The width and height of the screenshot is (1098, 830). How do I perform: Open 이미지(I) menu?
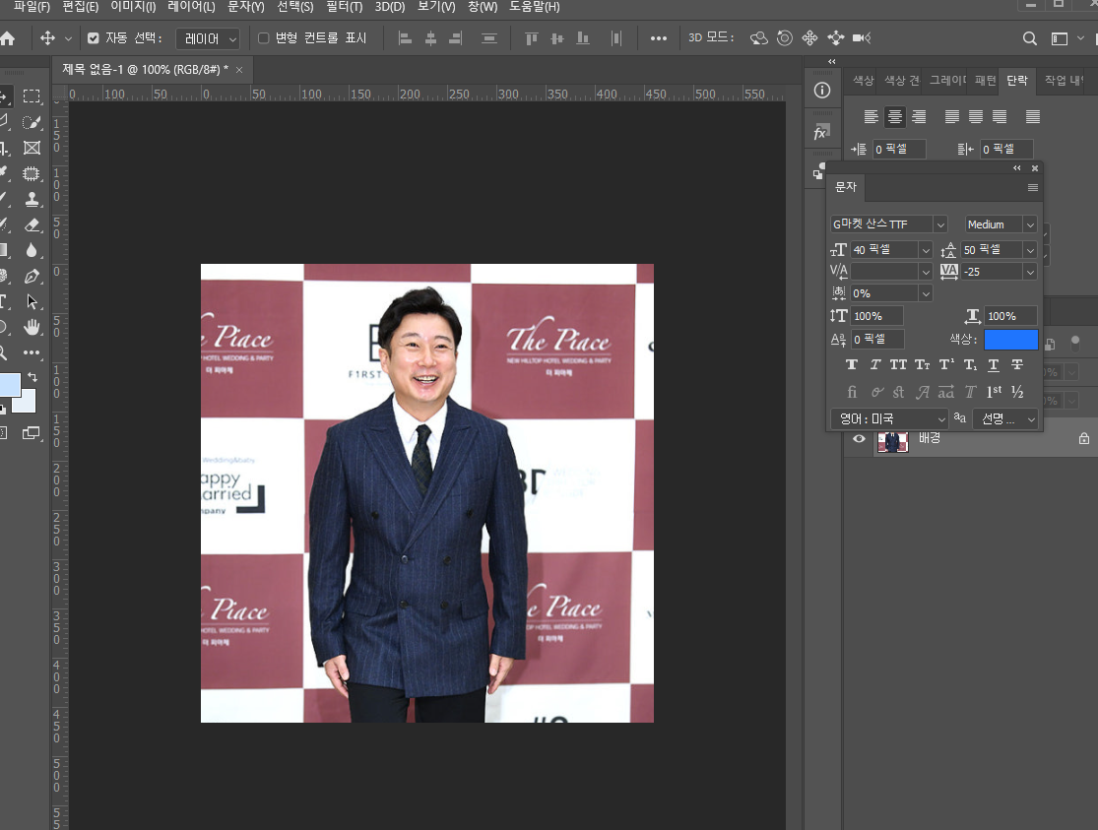click(133, 7)
